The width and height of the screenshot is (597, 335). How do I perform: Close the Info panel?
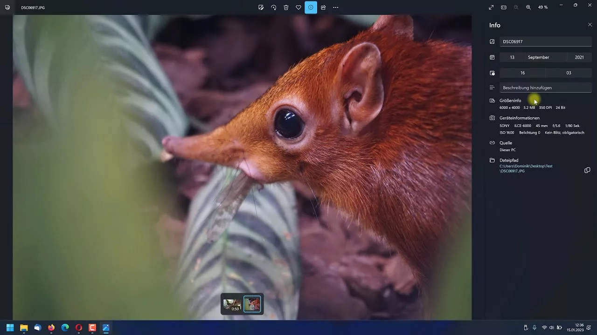coord(590,25)
